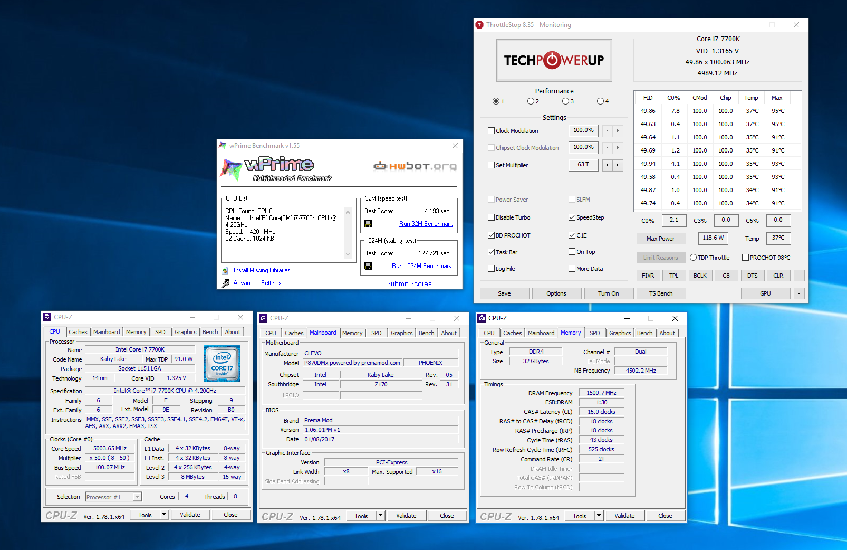Open the Processor #1 selection dropdown

coord(137,497)
